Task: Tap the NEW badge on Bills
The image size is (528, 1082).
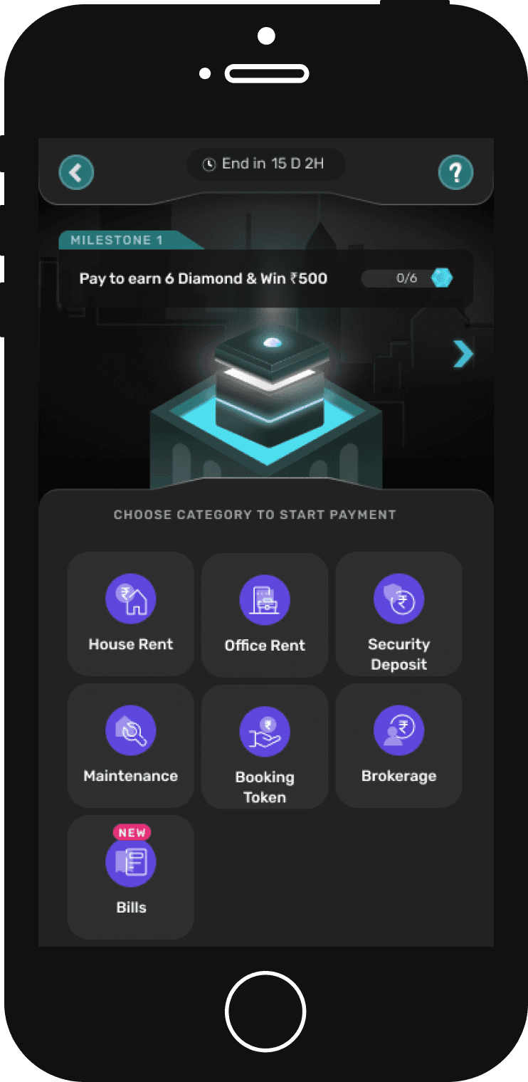Action: (x=132, y=833)
